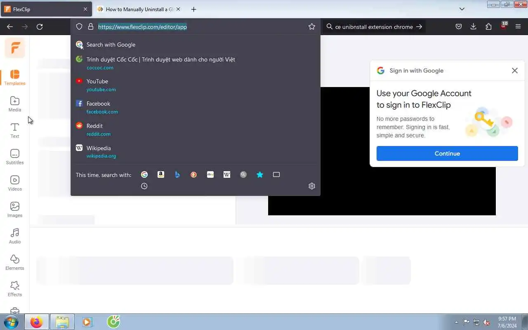The height and width of the screenshot is (330, 528).
Task: Submit search with the arrow button
Action: coord(419,27)
